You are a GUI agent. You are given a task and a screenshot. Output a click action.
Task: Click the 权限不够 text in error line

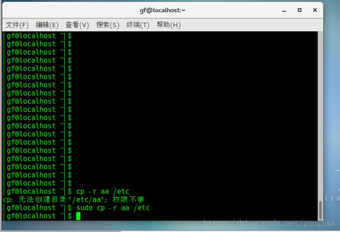(128, 200)
